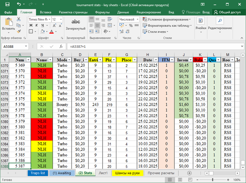The image size is (246, 183).
Task: Open the ITM column filter dropdown
Action: coord(172,60)
